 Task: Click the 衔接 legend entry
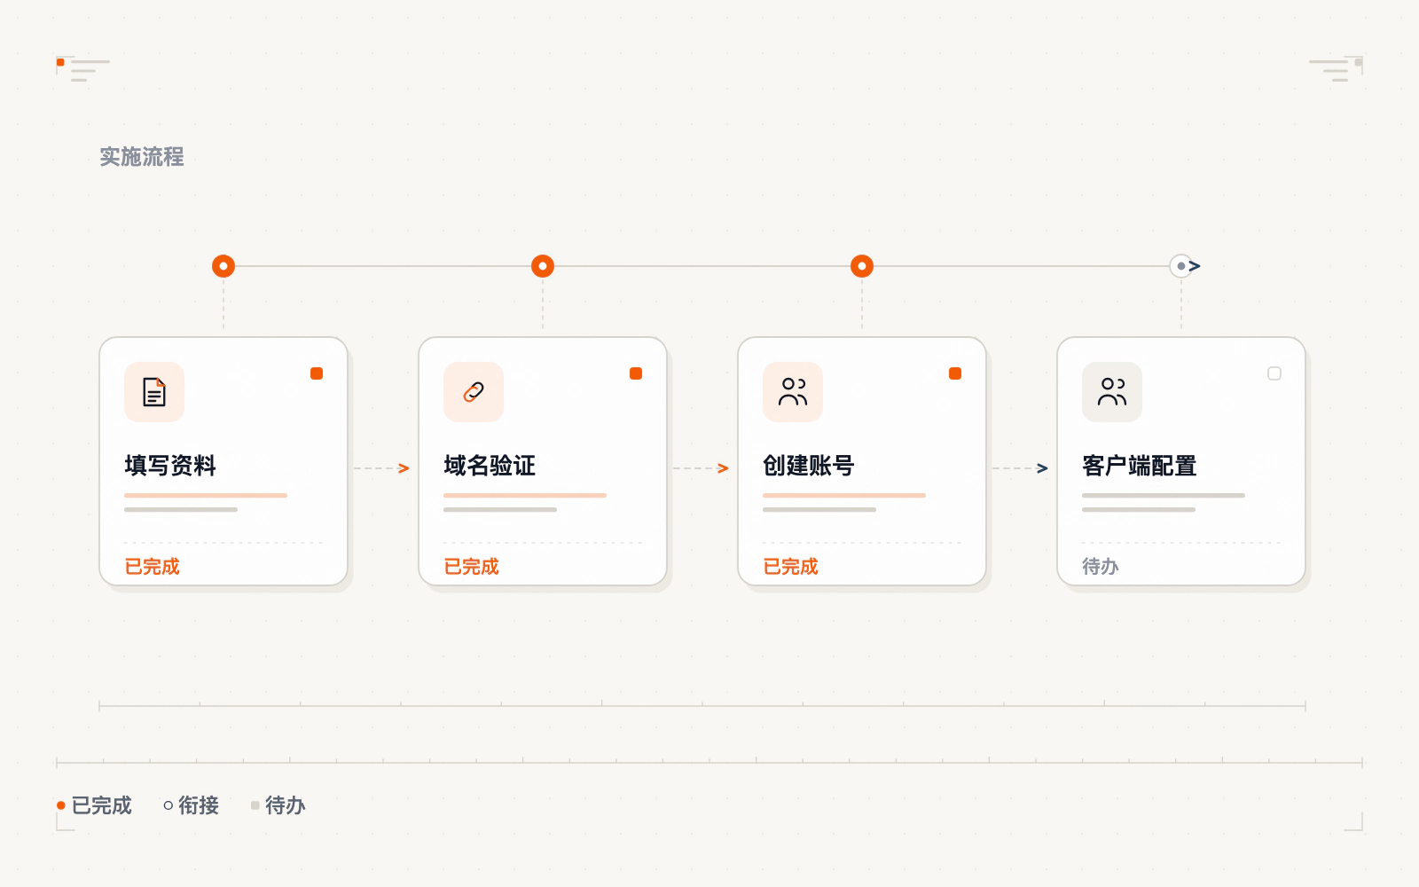(192, 805)
